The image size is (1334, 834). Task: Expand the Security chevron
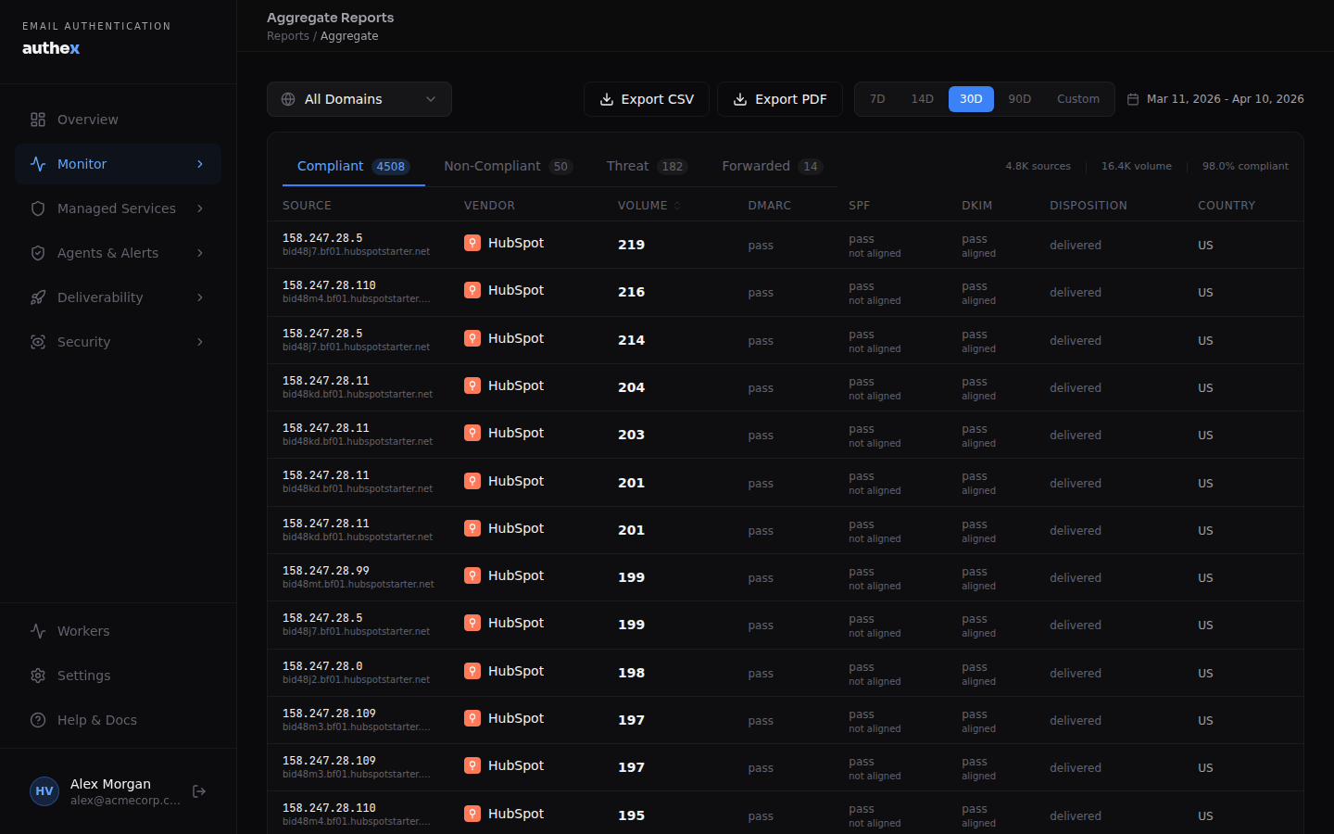click(200, 342)
